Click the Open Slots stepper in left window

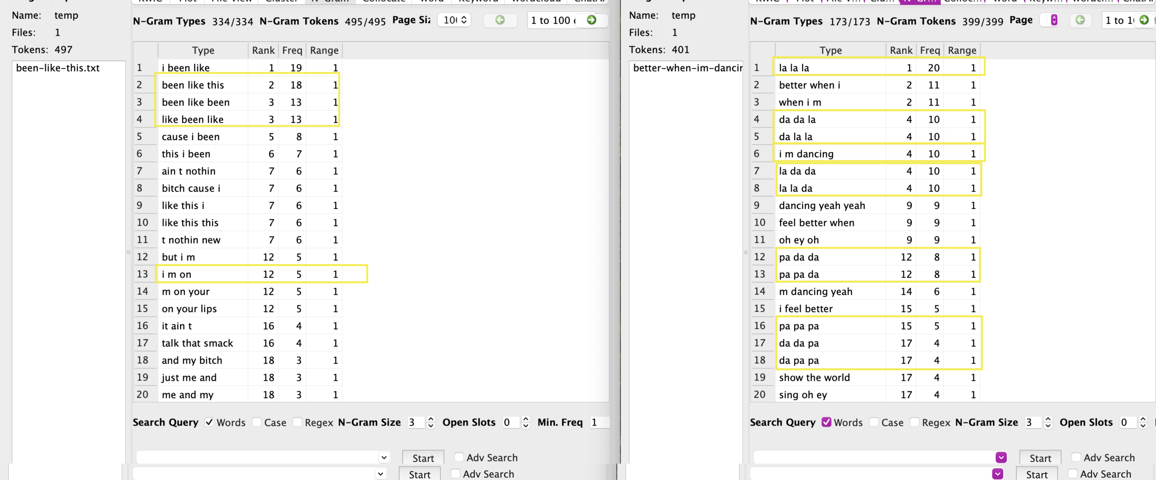pos(525,422)
